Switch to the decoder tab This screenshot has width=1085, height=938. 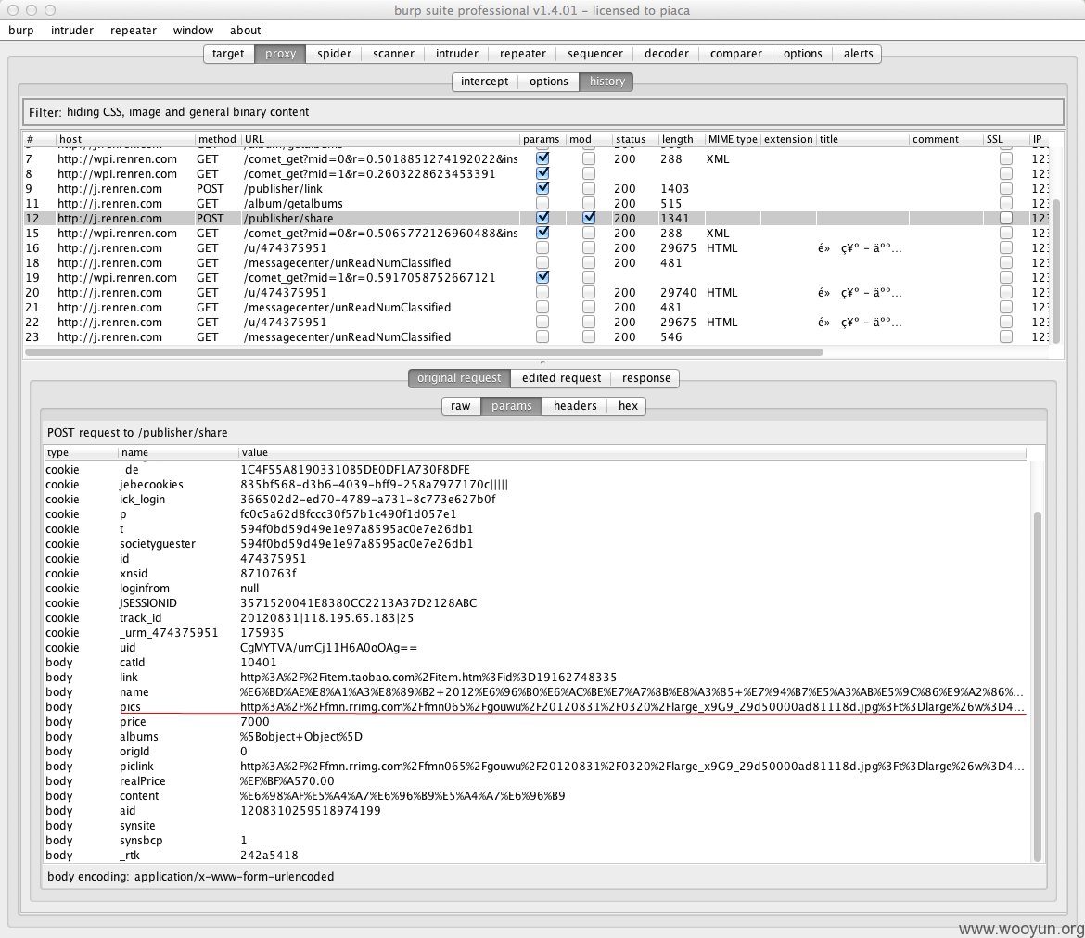[667, 54]
